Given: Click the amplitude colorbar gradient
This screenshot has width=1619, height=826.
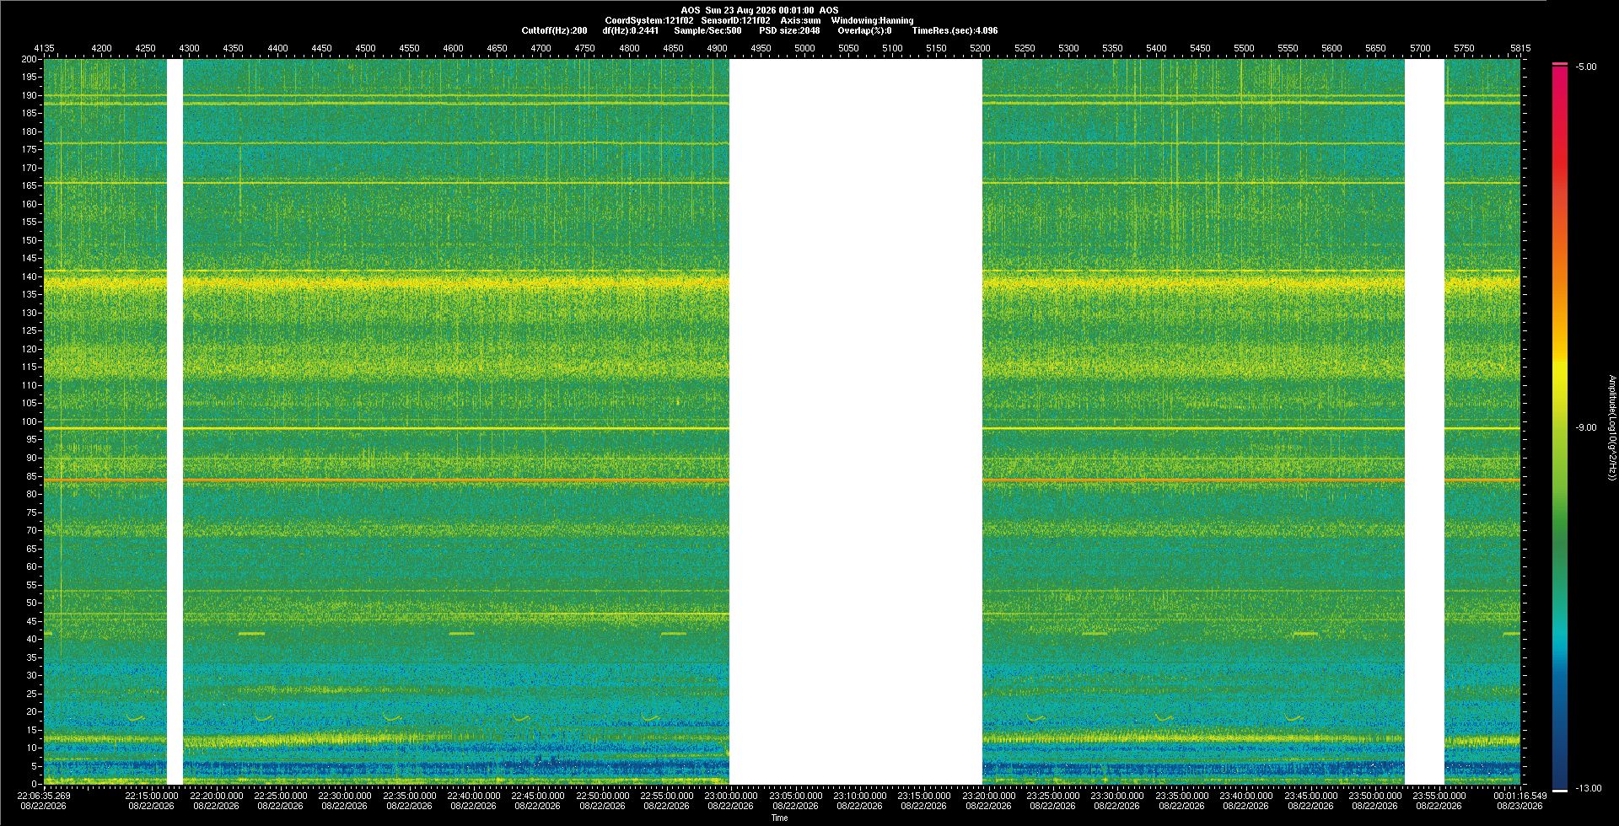Looking at the screenshot, I should 1560,427.
